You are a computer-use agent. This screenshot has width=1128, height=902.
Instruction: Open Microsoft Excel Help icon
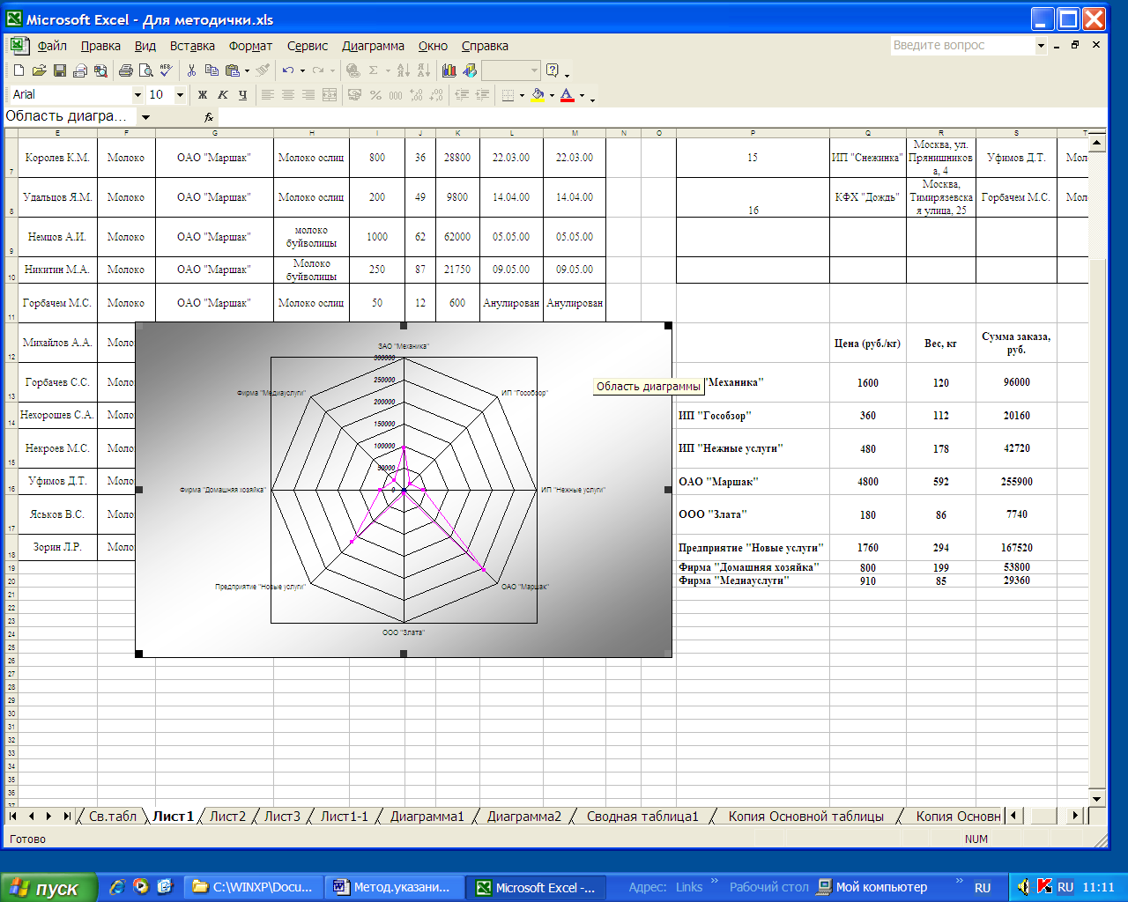553,70
